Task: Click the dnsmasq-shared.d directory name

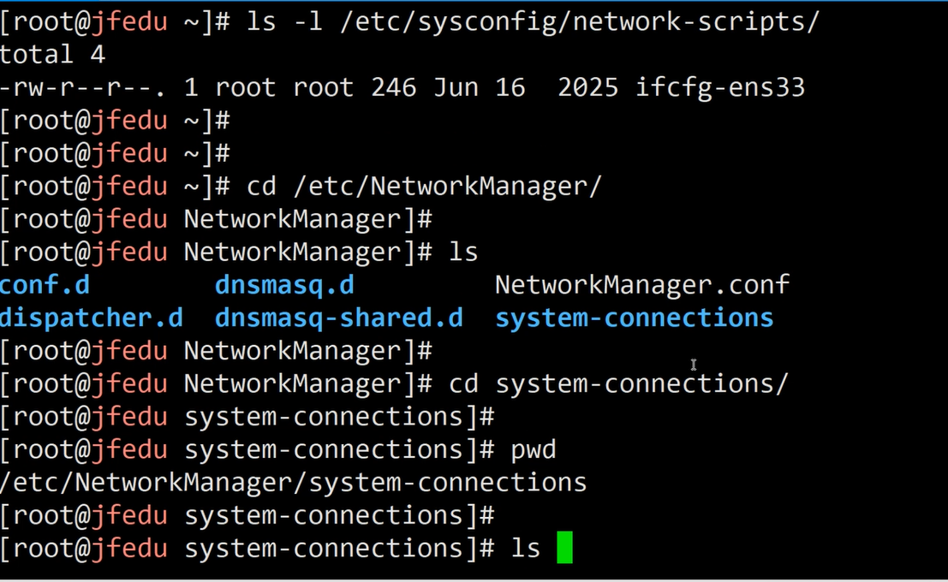Action: coord(339,318)
